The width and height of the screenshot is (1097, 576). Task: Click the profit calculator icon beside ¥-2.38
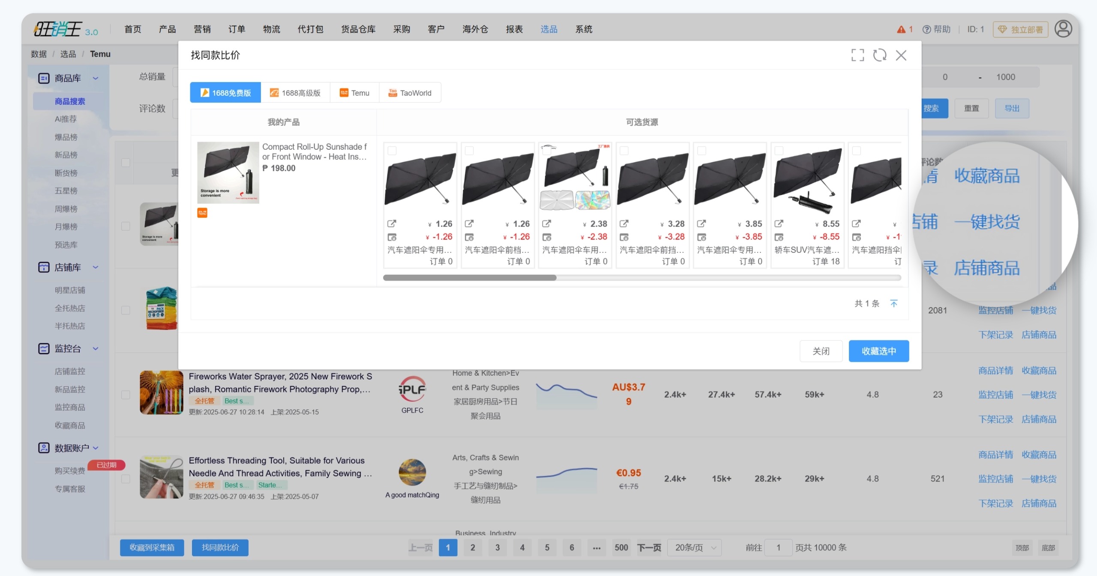[547, 237]
